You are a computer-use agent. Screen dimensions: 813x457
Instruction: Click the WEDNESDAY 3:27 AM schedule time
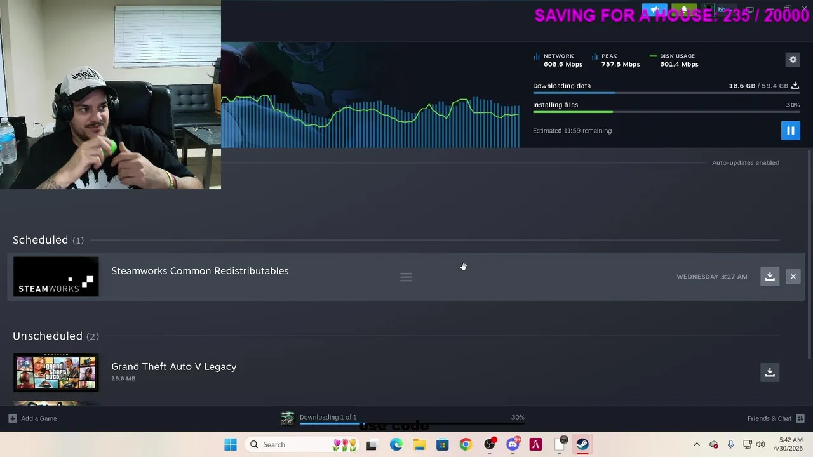[711, 277]
